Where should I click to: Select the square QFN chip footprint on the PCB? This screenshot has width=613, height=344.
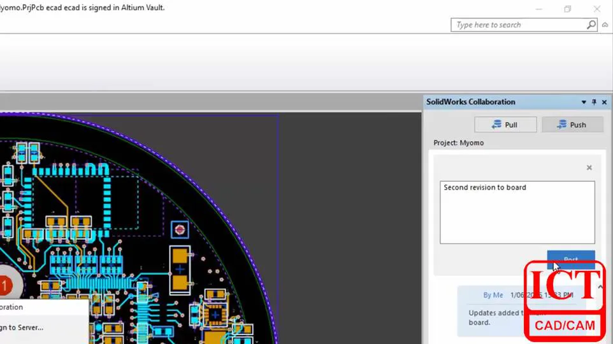(x=215, y=314)
